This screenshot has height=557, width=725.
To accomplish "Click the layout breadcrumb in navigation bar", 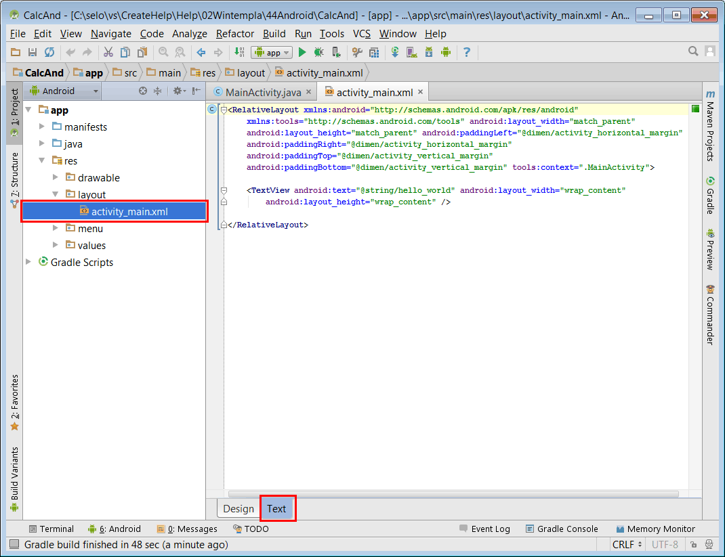I will (x=245, y=72).
